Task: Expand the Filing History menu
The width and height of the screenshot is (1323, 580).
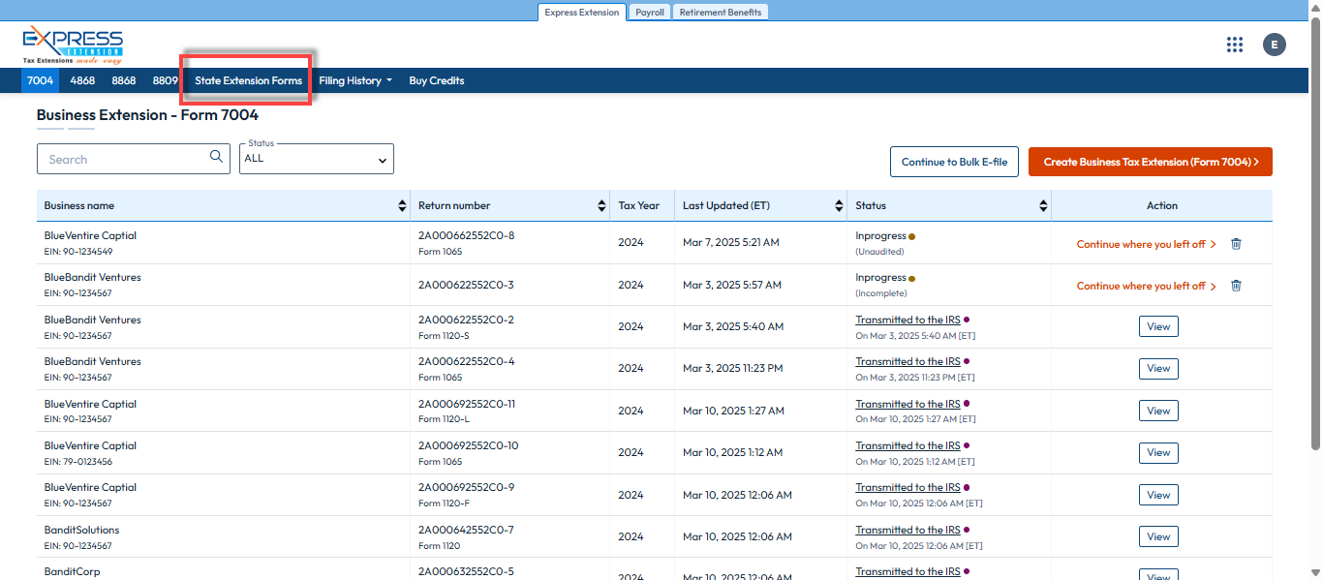Action: 355,80
